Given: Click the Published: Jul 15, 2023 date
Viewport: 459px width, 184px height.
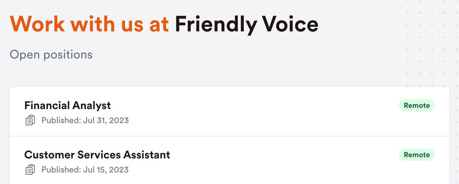Looking at the screenshot, I should [85, 170].
